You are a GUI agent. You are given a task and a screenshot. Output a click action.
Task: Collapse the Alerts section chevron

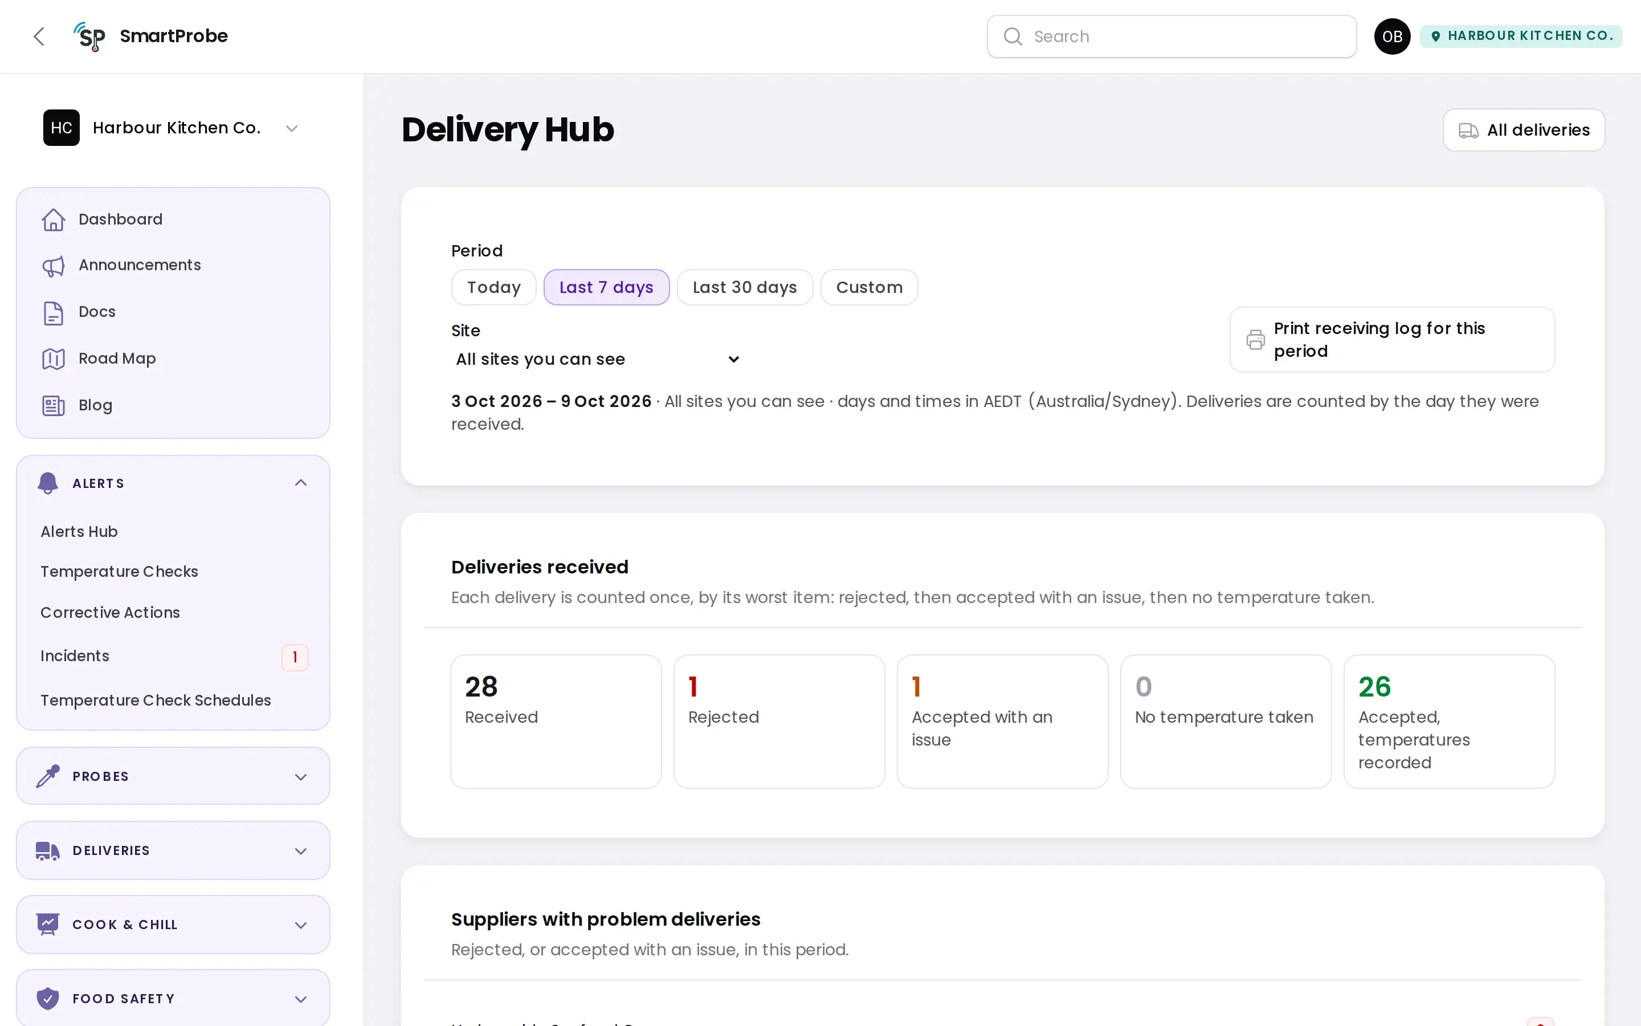(x=301, y=482)
